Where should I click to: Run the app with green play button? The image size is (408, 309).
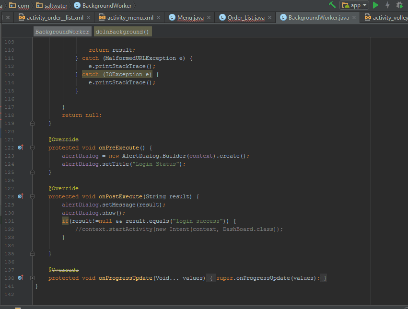coord(375,5)
